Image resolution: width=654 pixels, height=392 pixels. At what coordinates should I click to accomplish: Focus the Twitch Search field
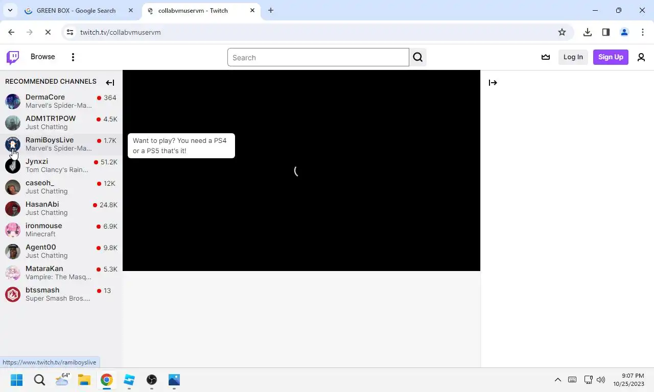click(x=318, y=57)
